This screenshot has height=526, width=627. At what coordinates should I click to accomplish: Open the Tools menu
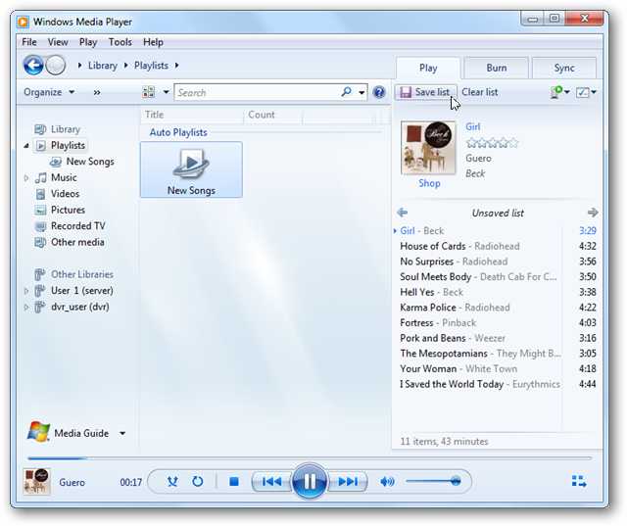120,42
